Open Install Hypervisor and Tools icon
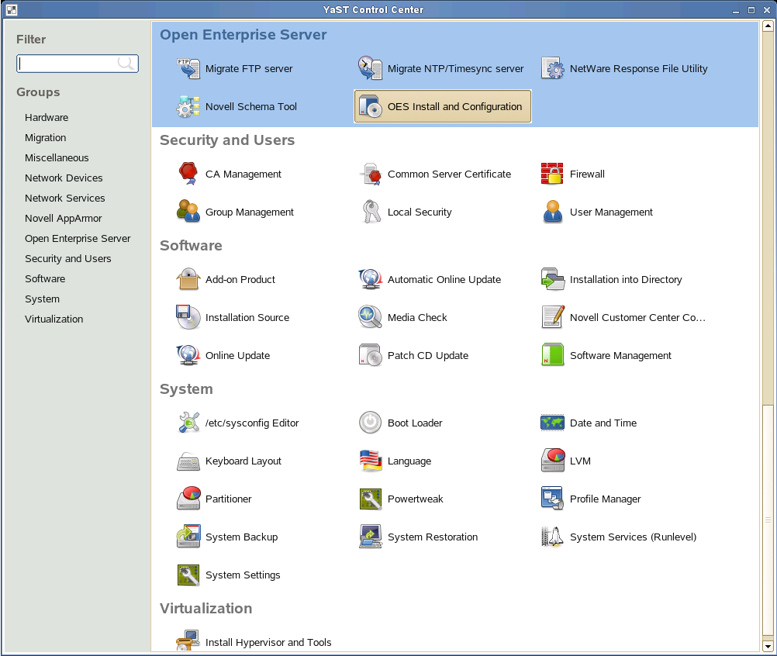Screen dimensions: 777x656 188,640
